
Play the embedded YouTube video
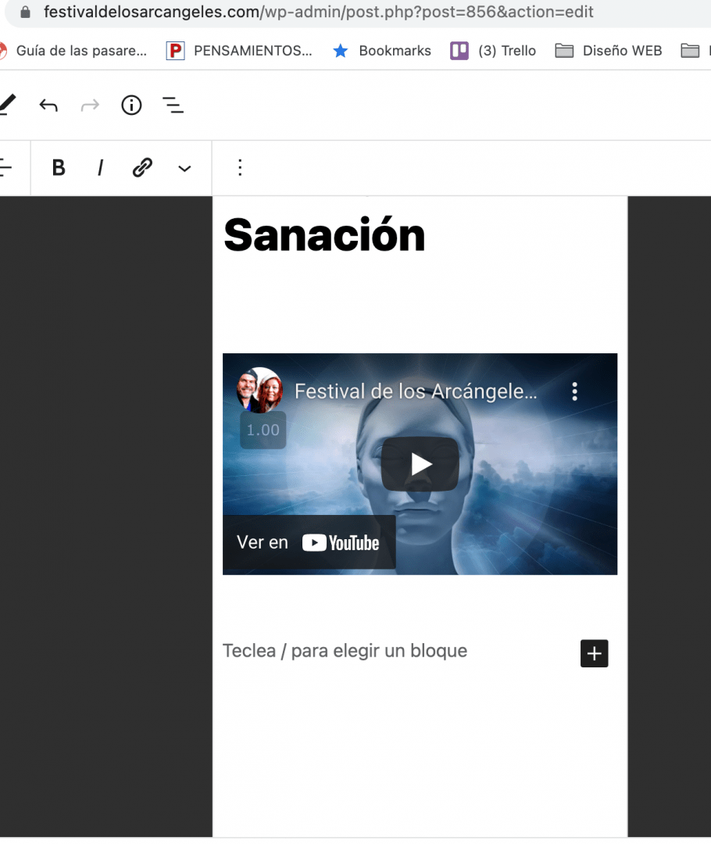420,464
